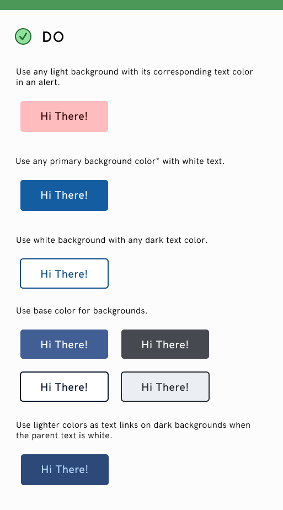Select the pink alert Hi There! sample
283x510 pixels.
(x=65, y=116)
